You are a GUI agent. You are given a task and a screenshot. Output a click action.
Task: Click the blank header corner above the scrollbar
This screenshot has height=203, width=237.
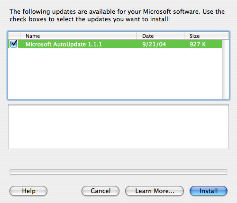(x=225, y=36)
